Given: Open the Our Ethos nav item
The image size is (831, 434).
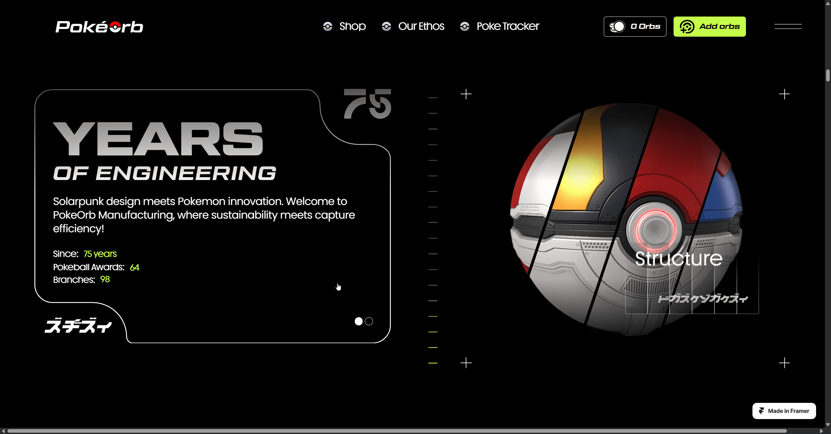Looking at the screenshot, I should click(421, 26).
